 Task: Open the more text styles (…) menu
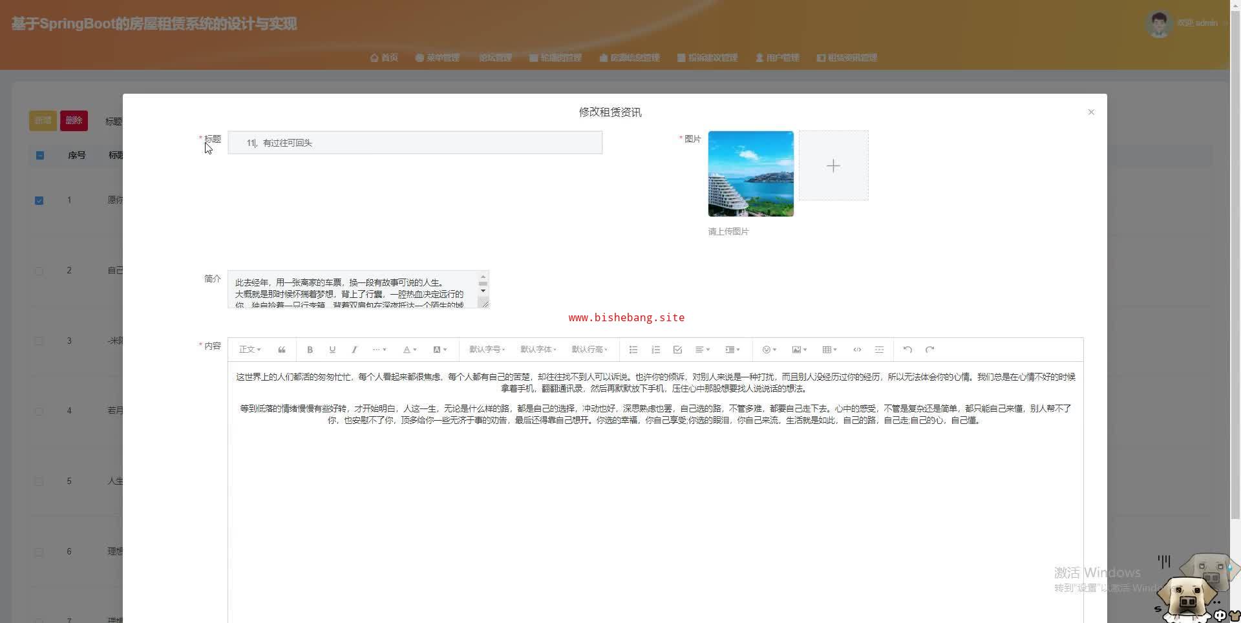pyautogui.click(x=379, y=350)
